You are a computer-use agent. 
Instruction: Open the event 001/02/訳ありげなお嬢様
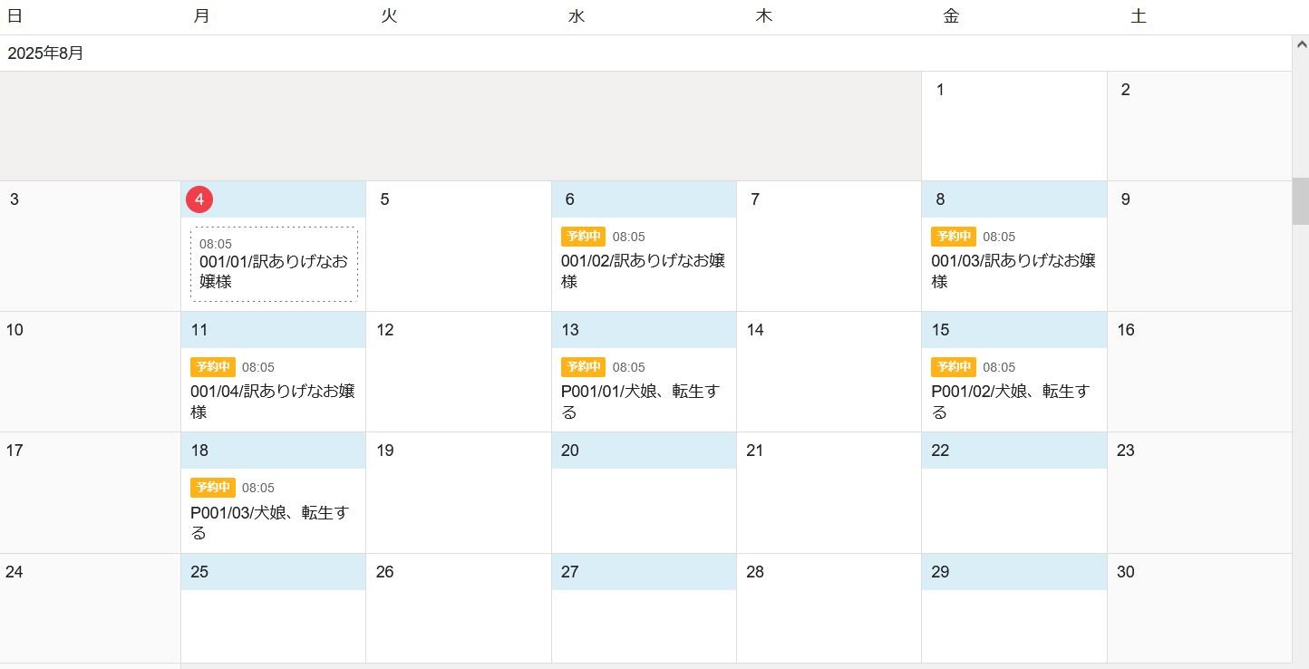(643, 271)
